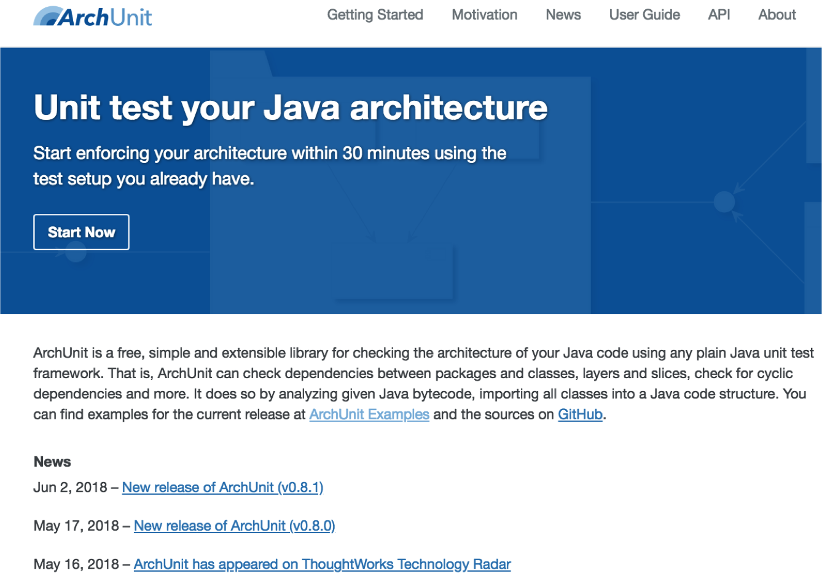822x586 pixels.
Task: Click the 'Jun 2, 2018' date
Action: (70, 488)
